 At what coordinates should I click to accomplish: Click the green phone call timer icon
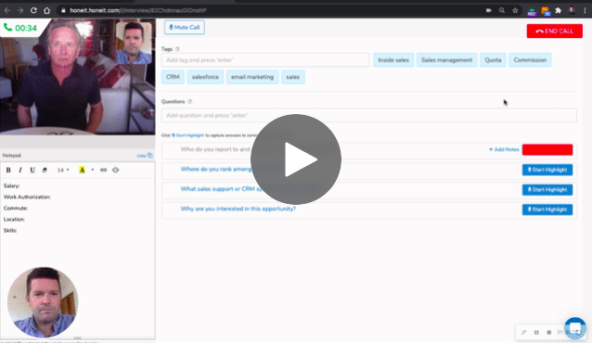pyautogui.click(x=8, y=27)
